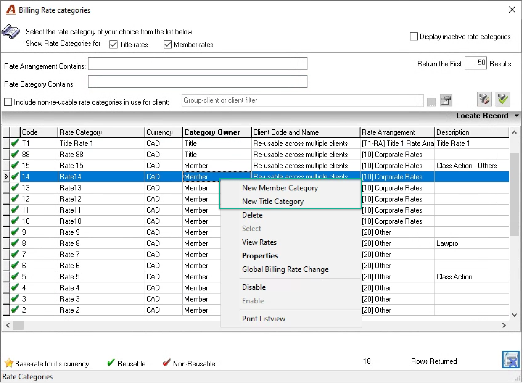Click the base-rate star legend icon

click(9, 363)
